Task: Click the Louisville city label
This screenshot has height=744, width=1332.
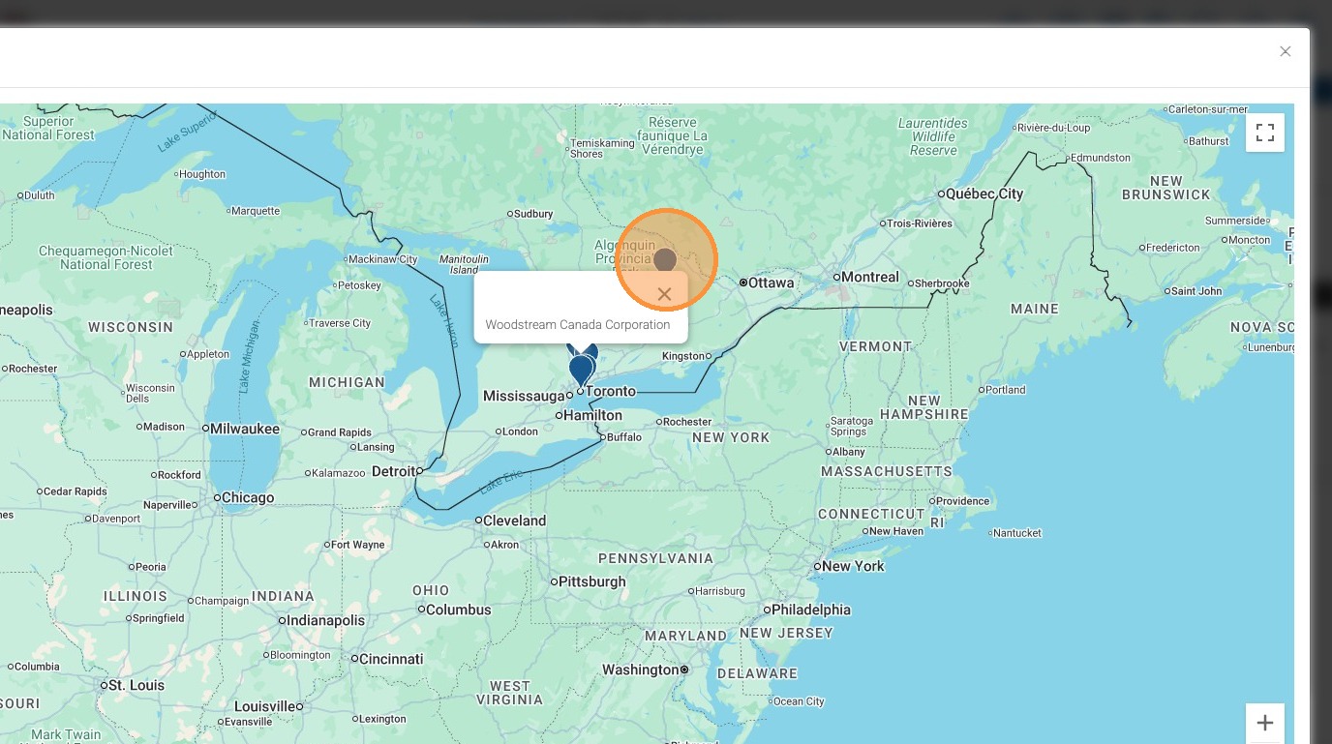Action: coord(263,706)
